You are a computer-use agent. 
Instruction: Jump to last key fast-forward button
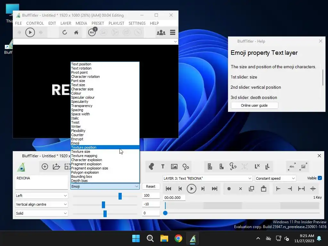[x=214, y=189]
